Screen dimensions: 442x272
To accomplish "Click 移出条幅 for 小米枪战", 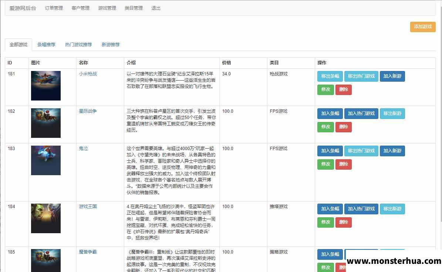I will point(330,76).
